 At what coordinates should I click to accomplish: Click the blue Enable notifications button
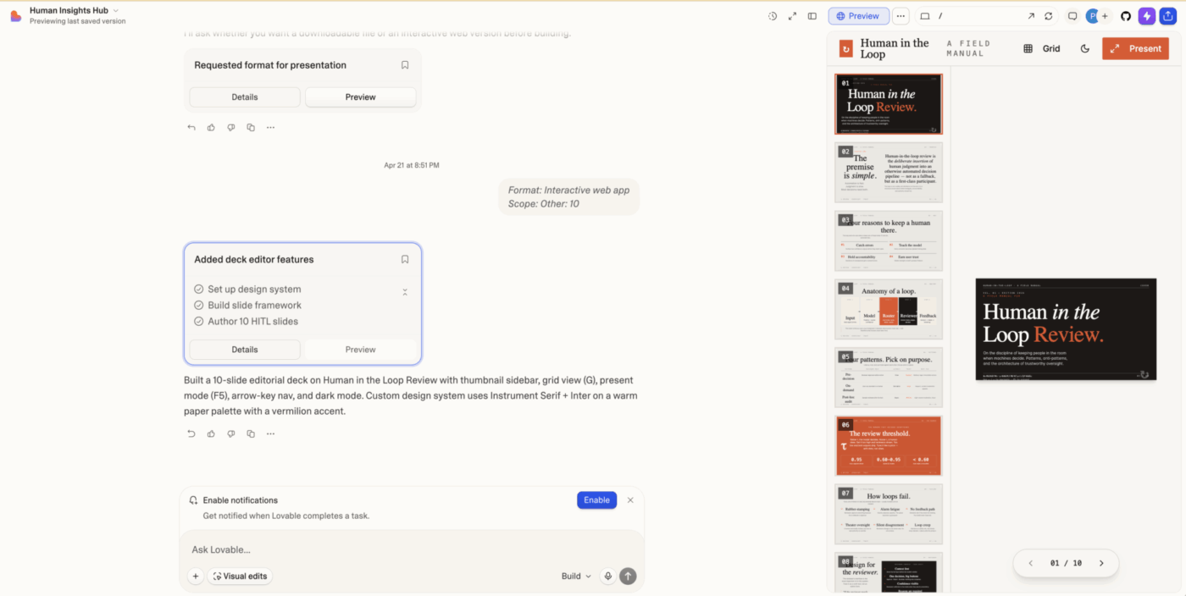point(596,500)
